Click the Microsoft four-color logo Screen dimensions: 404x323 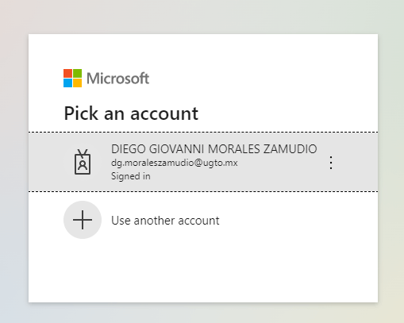point(72,79)
